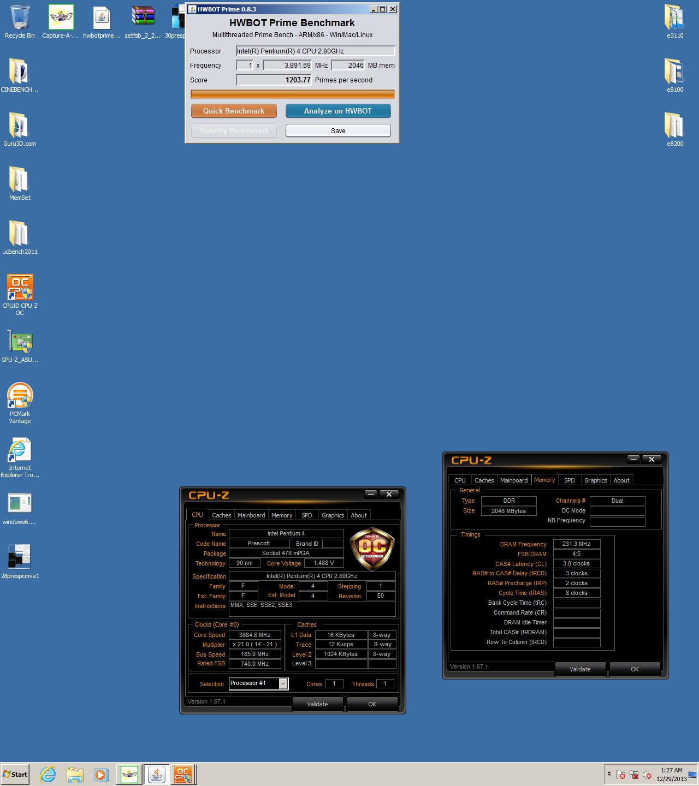699x786 pixels.
Task: Show hidden tray icons arrow
Action: click(x=609, y=774)
